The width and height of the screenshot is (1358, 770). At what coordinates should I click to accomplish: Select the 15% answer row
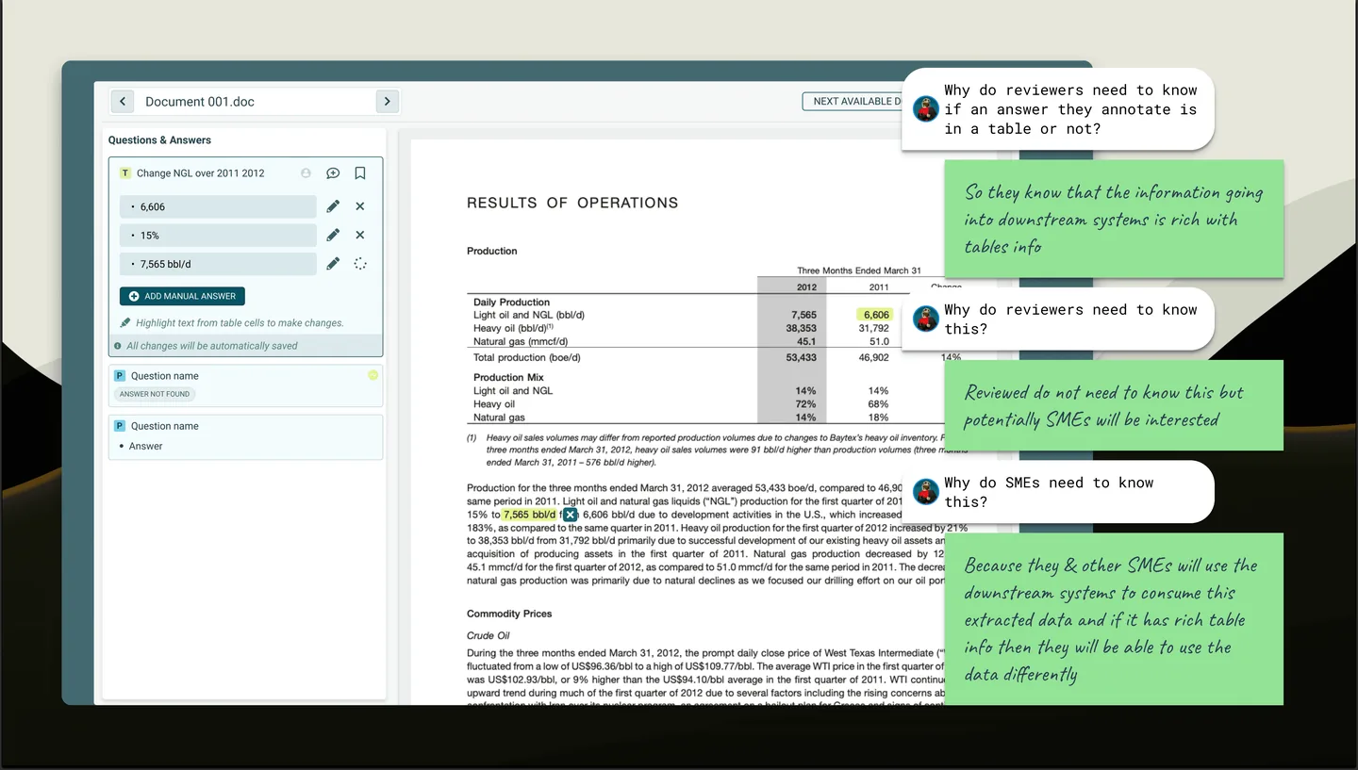pos(218,236)
